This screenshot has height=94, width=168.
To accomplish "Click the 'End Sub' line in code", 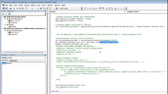I will [x=55, y=91].
